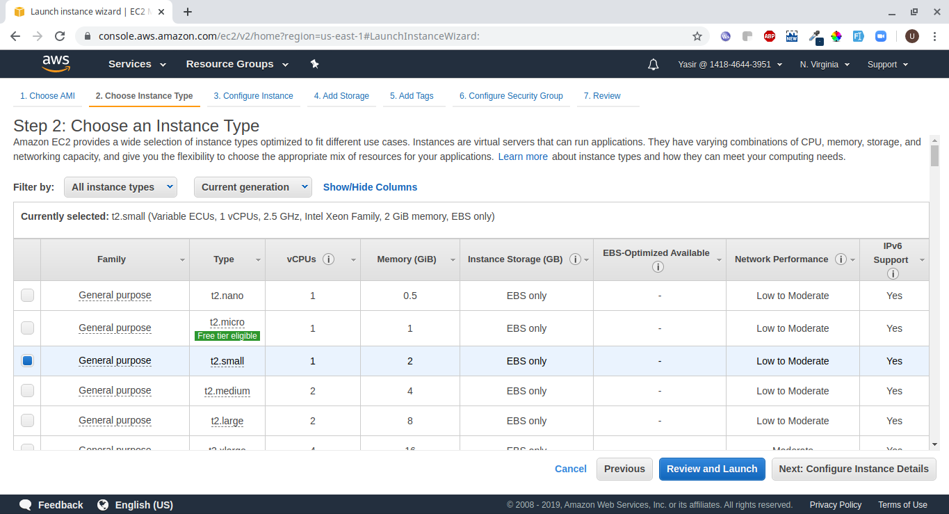The width and height of the screenshot is (949, 514).
Task: Select the t2.nano instance checkbox
Action: (x=27, y=296)
